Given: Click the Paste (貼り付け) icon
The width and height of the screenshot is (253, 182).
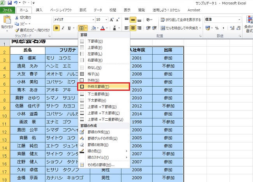Looking at the screenshot, I should tap(6, 21).
